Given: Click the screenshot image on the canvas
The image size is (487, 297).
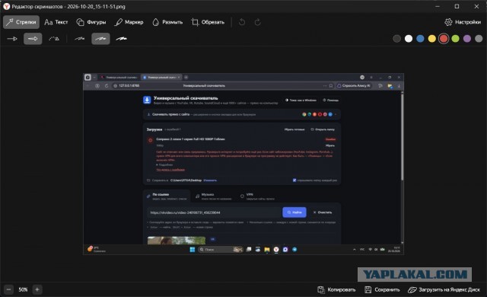Looking at the screenshot, I should pyautogui.click(x=243, y=164).
